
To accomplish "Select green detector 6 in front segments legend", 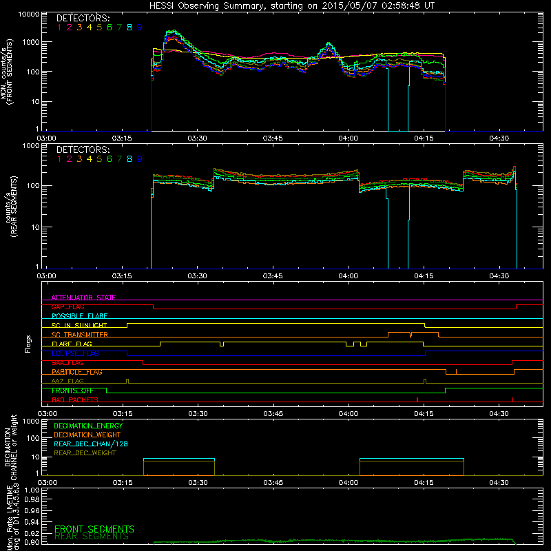I will tap(110, 28).
